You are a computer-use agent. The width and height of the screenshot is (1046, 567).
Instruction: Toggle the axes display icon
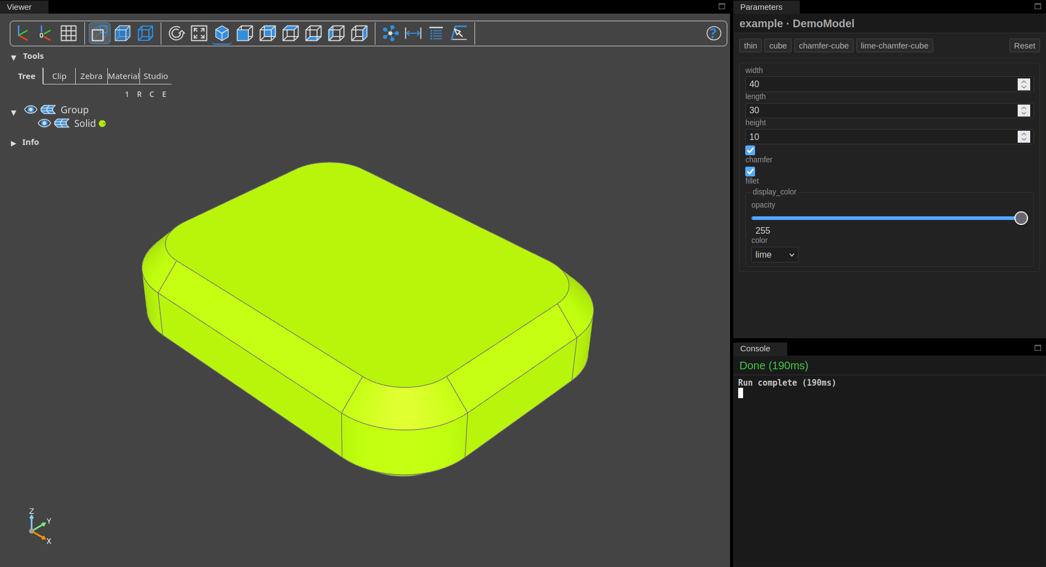click(23, 33)
